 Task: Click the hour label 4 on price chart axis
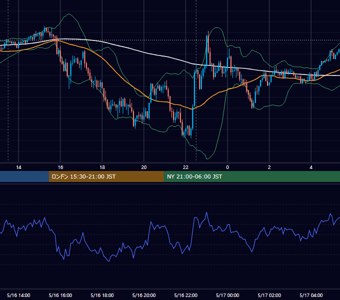311,167
